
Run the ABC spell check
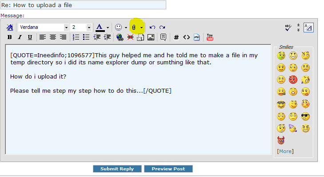(x=288, y=28)
